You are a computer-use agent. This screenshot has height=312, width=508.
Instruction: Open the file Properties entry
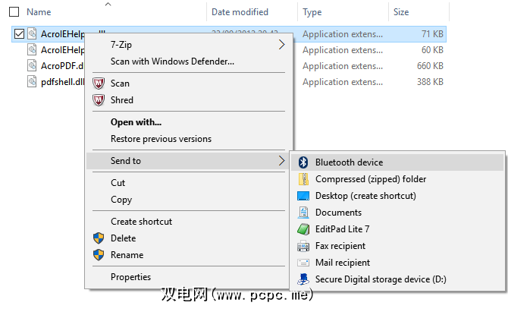(130, 277)
